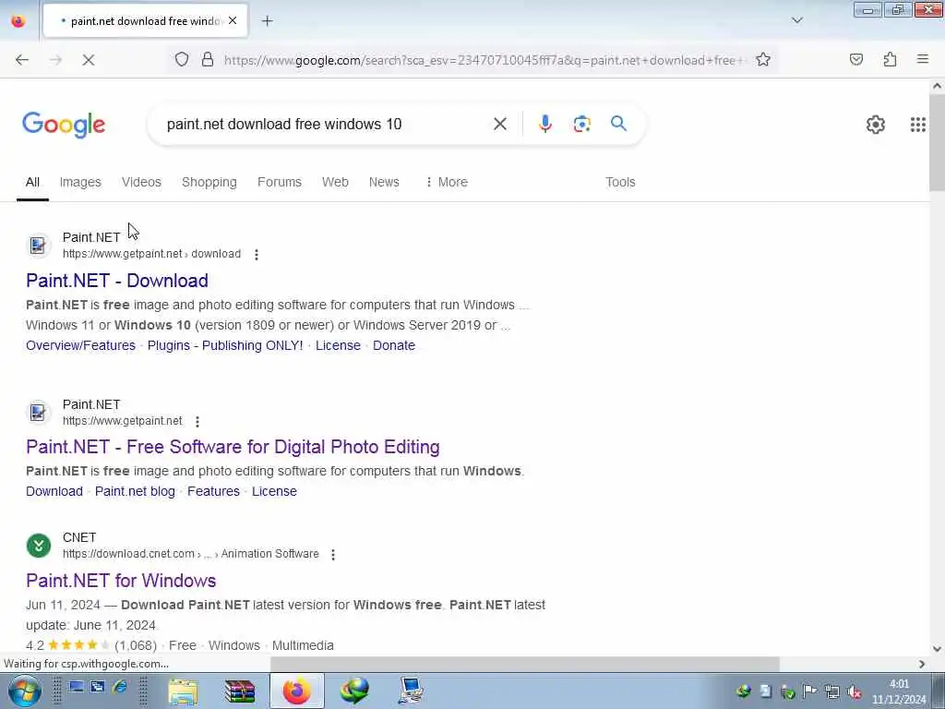This screenshot has height=709, width=945.
Task: Switch to the Videos results tab
Action: point(141,182)
